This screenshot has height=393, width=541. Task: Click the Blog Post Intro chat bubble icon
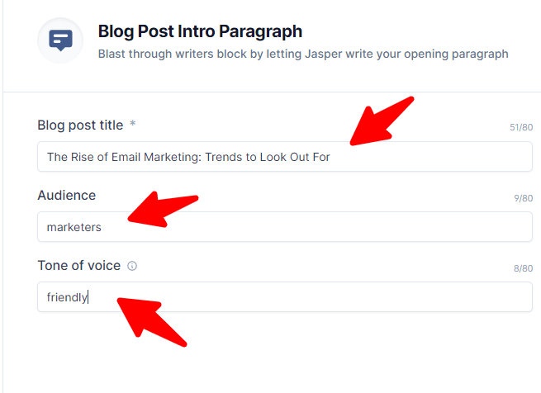(60, 40)
